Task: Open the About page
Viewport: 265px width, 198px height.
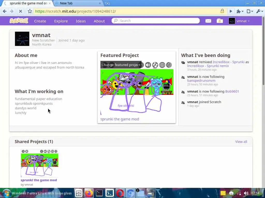Action: pyautogui.click(x=99, y=21)
